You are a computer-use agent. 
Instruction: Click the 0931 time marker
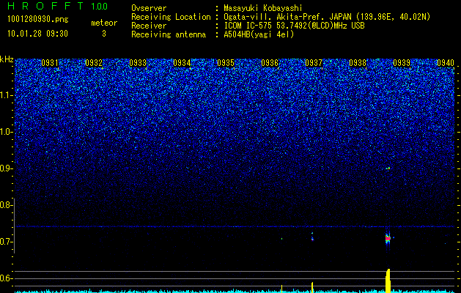[x=49, y=63]
